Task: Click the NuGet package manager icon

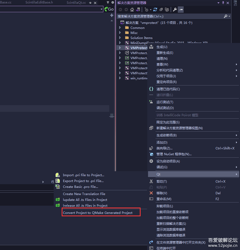Action: [x=151, y=154]
